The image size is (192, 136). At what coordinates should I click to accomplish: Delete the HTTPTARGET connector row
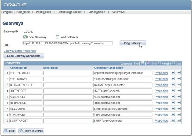tap(179, 103)
